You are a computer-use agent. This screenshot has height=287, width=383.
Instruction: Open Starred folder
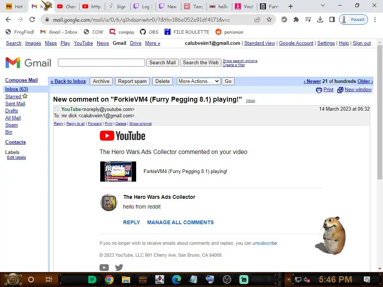(13, 97)
